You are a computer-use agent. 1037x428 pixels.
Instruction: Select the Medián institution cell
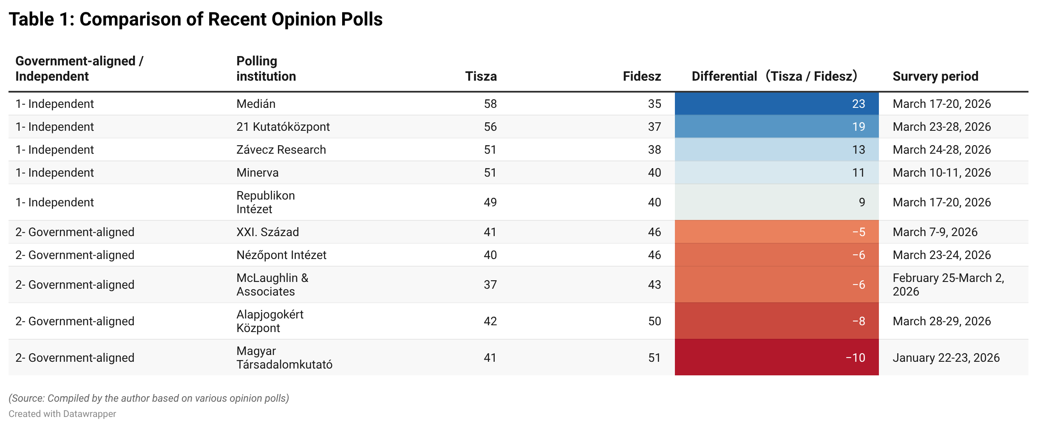[256, 104]
